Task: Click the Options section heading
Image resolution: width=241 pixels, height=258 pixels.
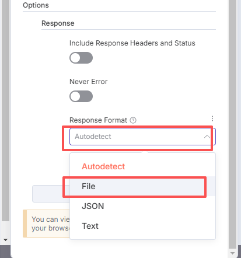Action: click(x=36, y=5)
